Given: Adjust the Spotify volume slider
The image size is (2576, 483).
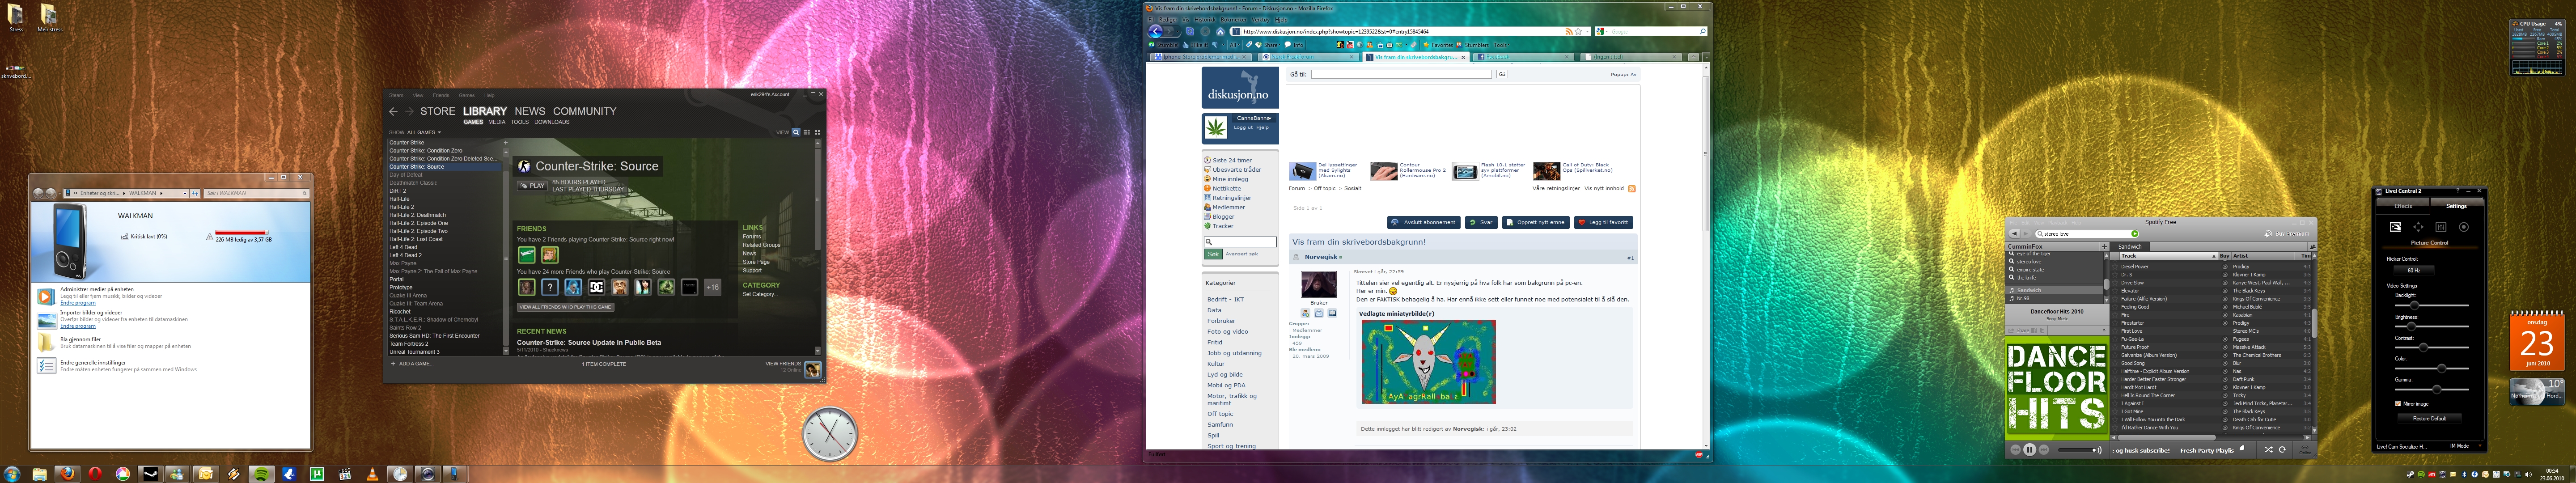Looking at the screenshot, I should tap(2076, 450).
